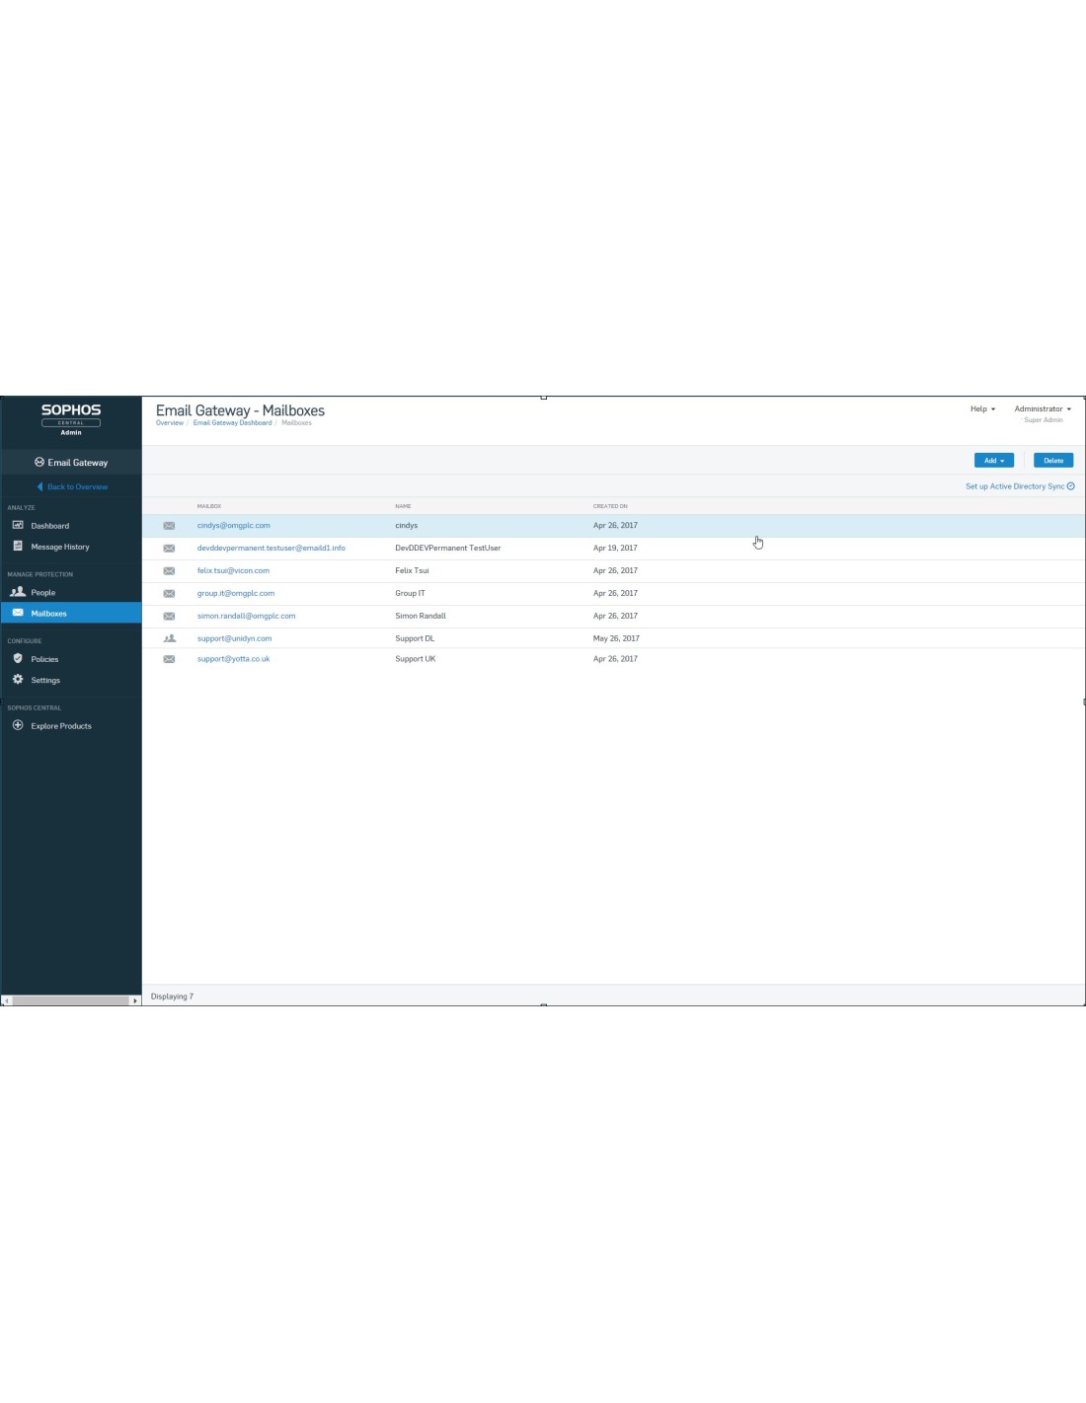Click the Active Directory Sync arrow icon
Image resolution: width=1086 pixels, height=1403 pixels.
tap(1071, 486)
